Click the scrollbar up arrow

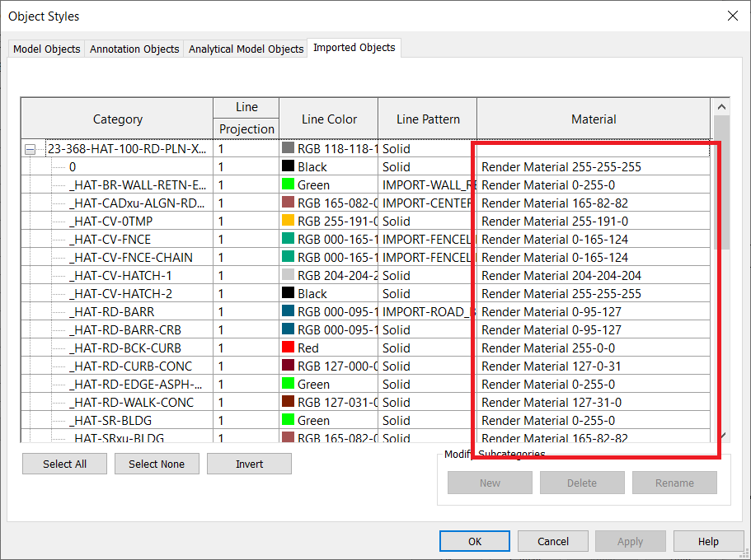pos(721,107)
